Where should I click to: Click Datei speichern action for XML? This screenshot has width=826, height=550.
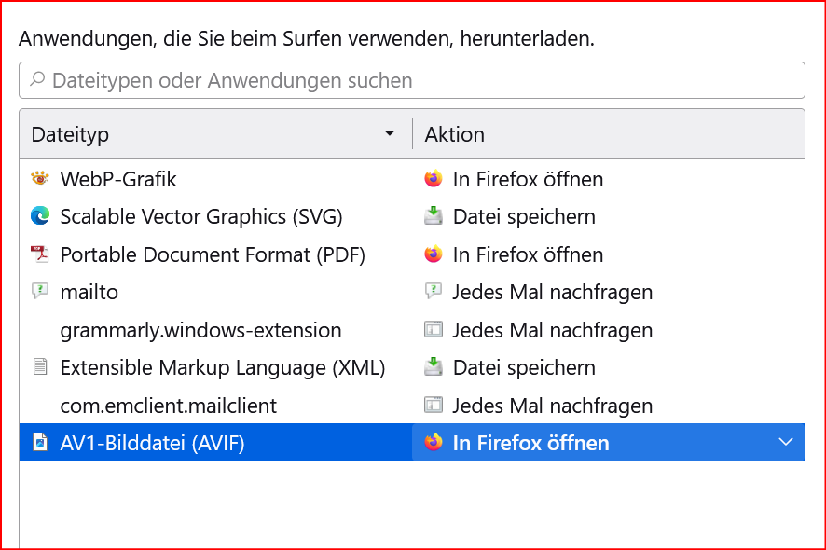pos(523,367)
